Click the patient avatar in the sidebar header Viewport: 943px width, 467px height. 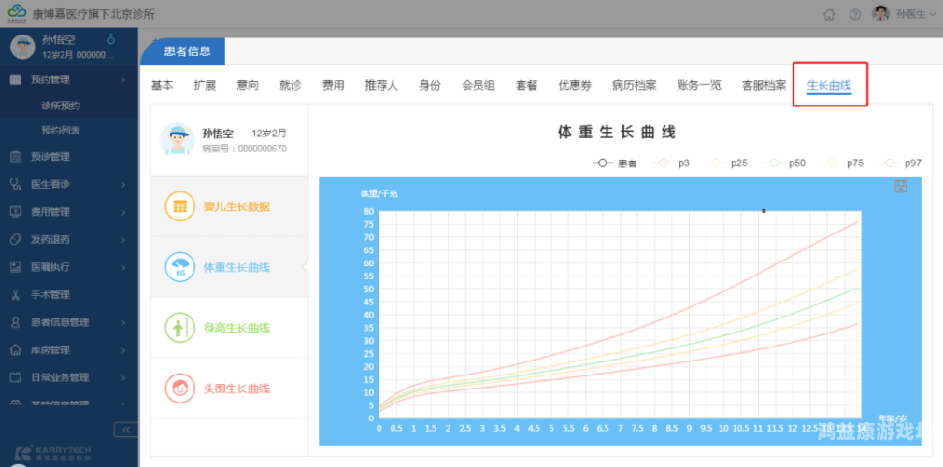22,47
